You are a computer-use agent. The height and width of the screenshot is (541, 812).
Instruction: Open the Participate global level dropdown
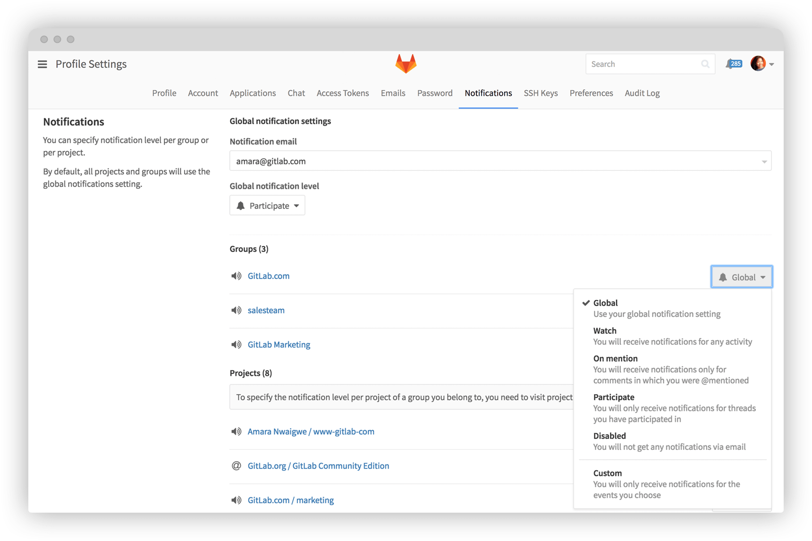267,206
